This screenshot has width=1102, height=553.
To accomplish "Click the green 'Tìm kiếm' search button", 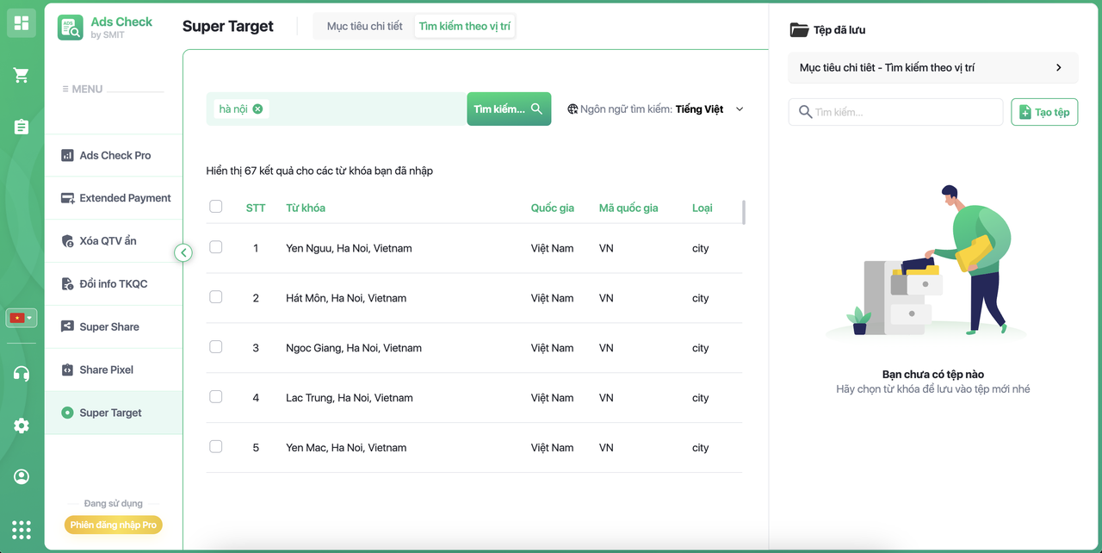I will point(508,109).
